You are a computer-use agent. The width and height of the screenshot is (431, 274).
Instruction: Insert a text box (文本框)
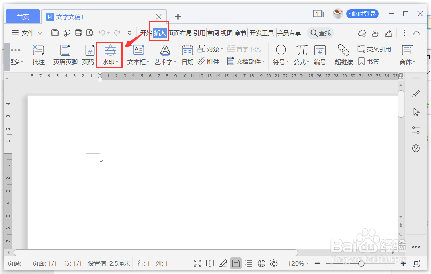pyautogui.click(x=138, y=55)
